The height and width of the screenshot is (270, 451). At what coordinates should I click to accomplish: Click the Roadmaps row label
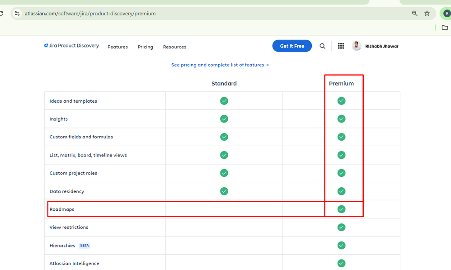tap(62, 209)
